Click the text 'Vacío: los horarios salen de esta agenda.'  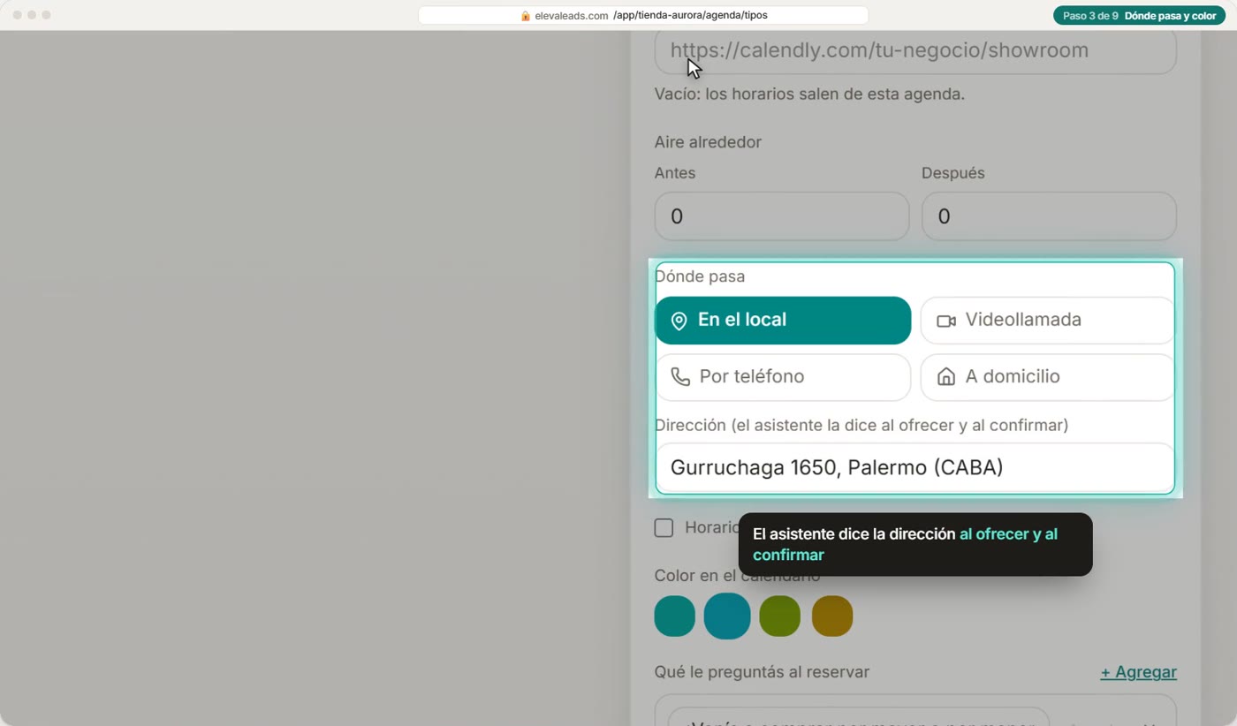(x=809, y=94)
